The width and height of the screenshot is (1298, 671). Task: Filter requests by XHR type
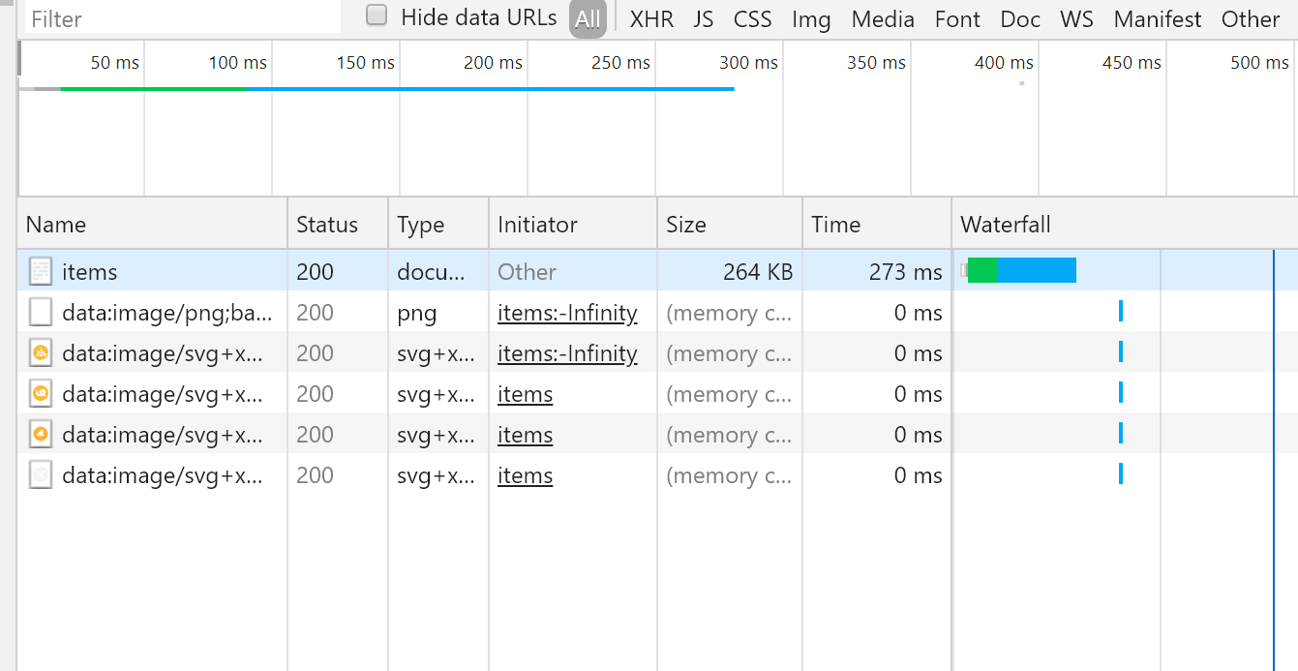[651, 19]
